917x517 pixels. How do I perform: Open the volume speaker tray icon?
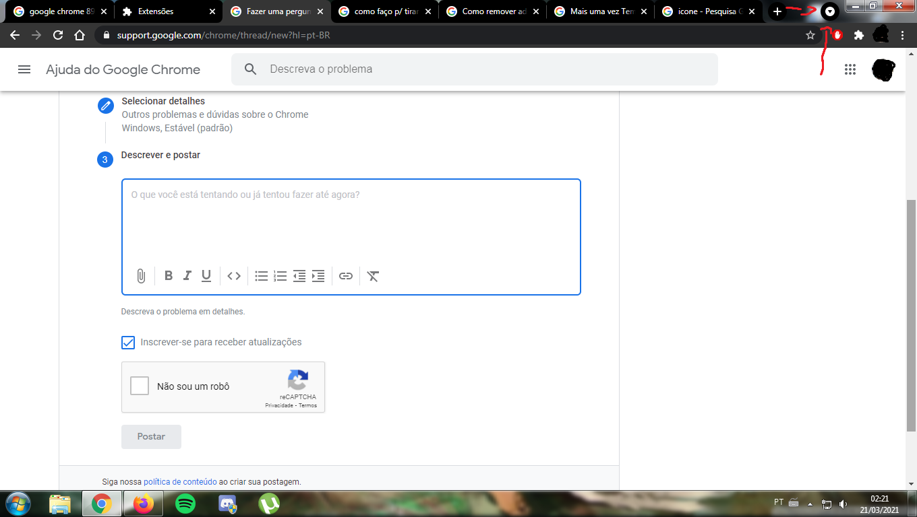coord(843,504)
